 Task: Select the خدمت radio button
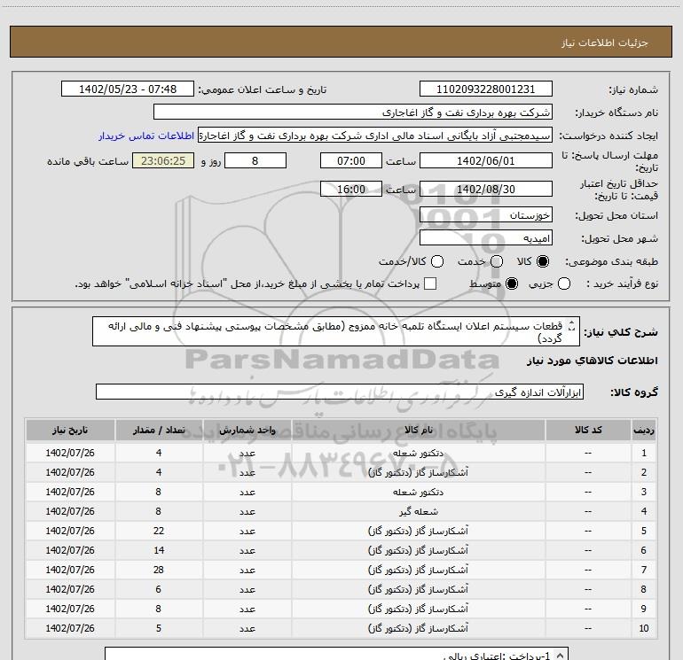coord(497,261)
